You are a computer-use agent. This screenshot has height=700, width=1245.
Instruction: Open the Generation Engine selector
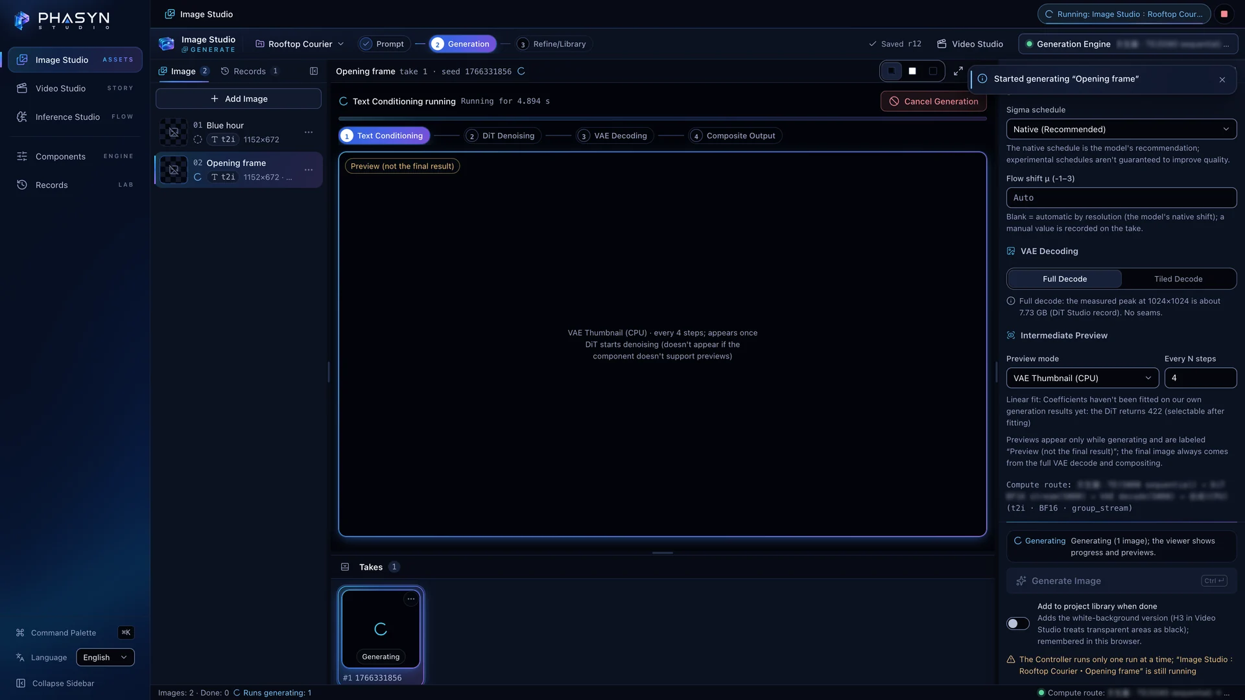1128,44
